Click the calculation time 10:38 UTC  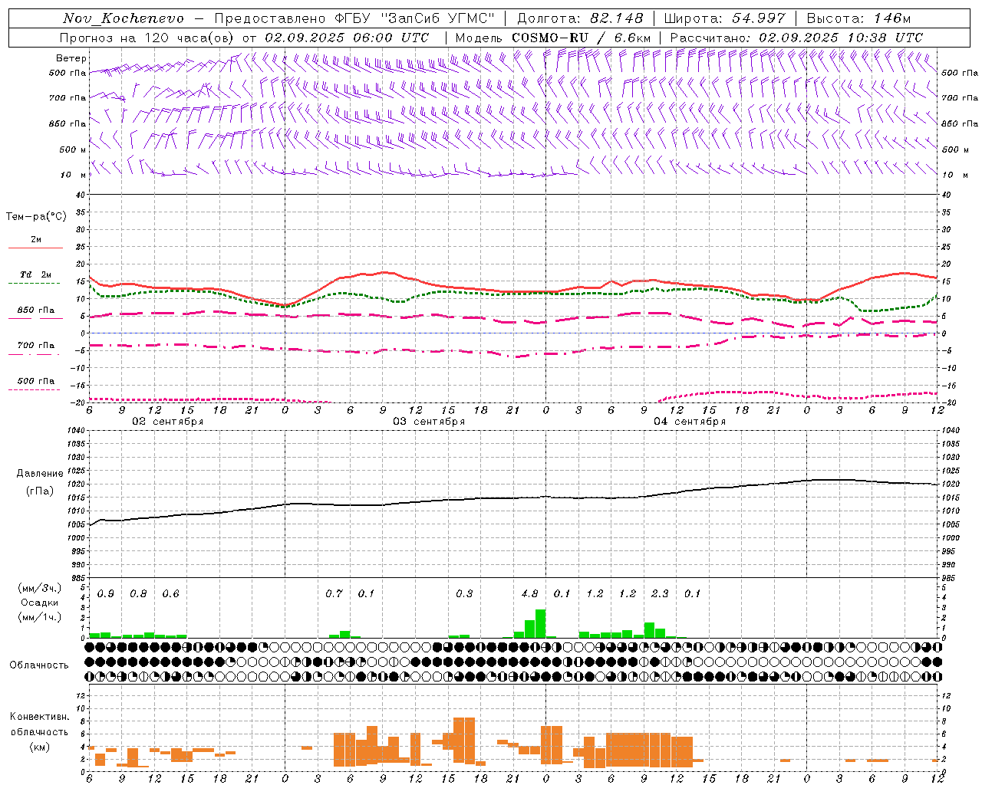[x=885, y=37]
